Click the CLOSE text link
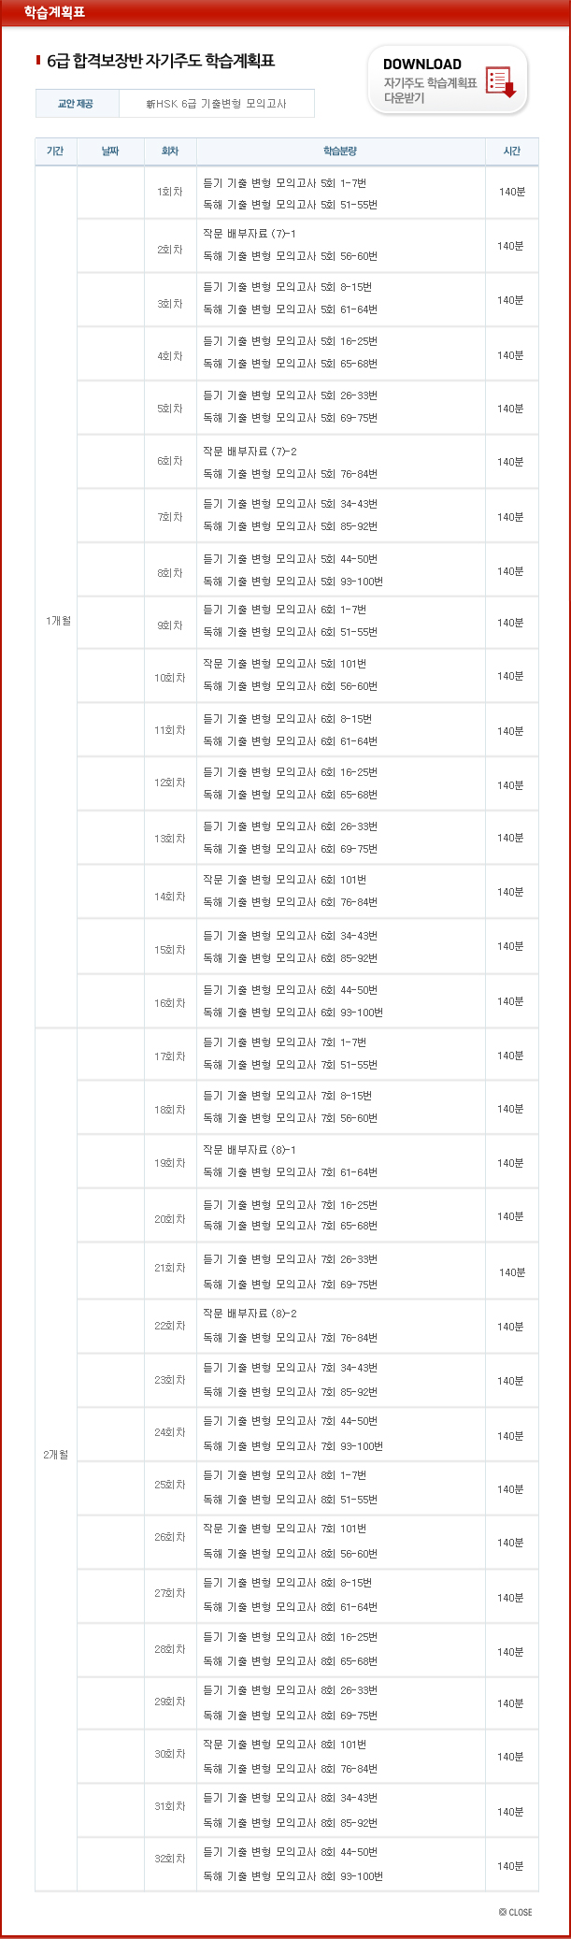571x1939 pixels. click(521, 1912)
